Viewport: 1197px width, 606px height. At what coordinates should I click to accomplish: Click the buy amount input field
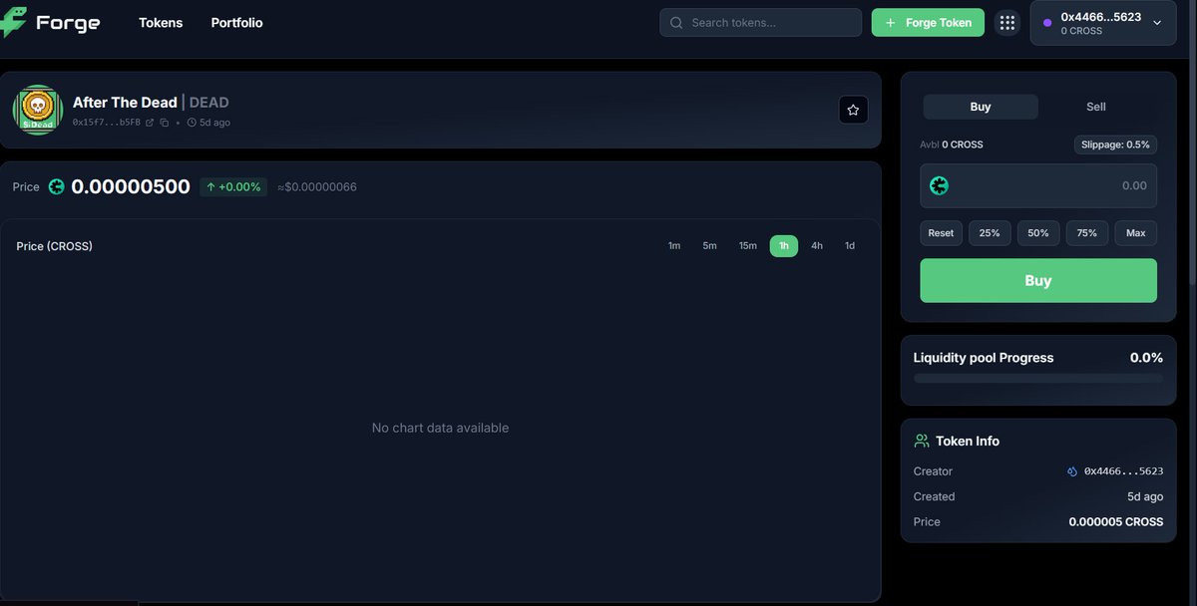1038,185
